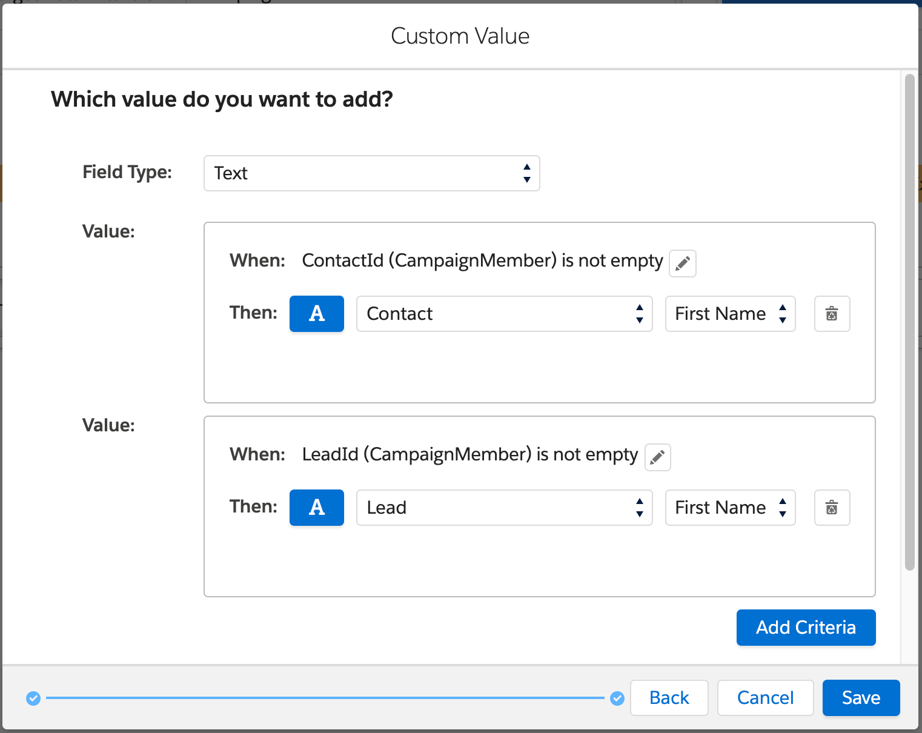Open the Lead object dropdown
The width and height of the screenshot is (922, 733).
[x=504, y=508]
